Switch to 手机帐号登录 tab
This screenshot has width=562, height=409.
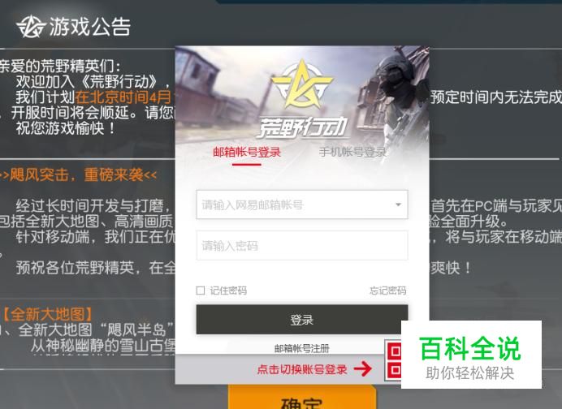(x=352, y=153)
